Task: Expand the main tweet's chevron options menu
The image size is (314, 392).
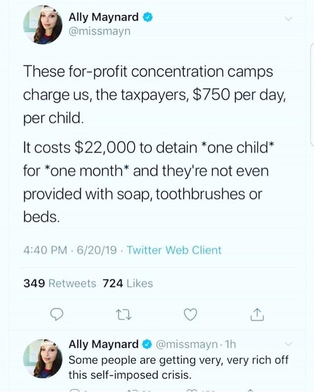Action: [x=289, y=19]
